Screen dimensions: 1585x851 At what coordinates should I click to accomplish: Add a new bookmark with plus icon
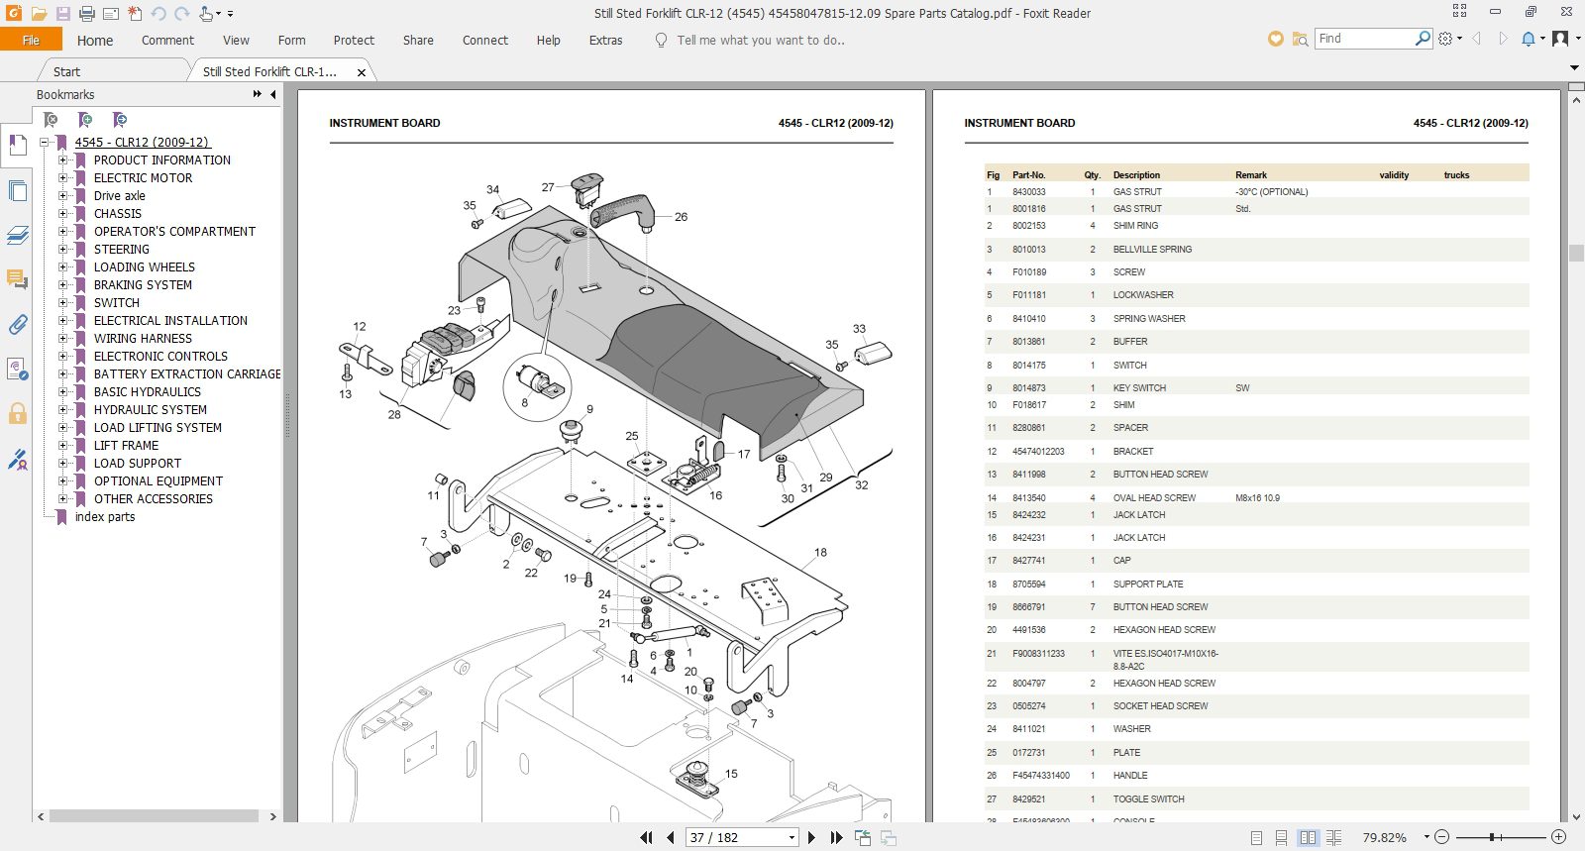85,120
